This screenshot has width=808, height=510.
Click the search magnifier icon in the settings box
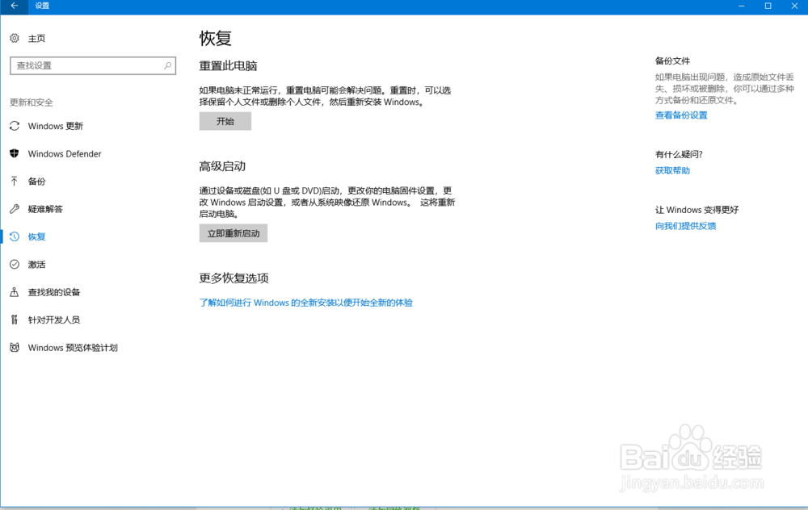coord(167,65)
